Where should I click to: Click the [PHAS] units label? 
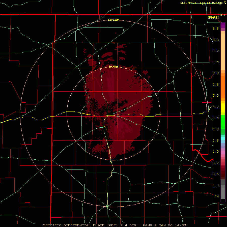point(213,17)
